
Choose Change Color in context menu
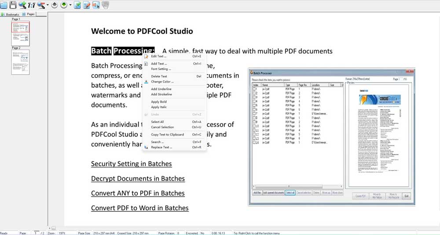tap(174, 82)
